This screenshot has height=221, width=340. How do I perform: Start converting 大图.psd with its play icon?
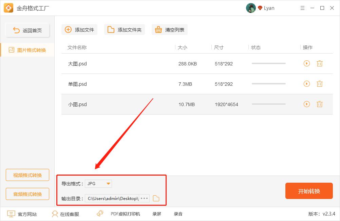306,63
